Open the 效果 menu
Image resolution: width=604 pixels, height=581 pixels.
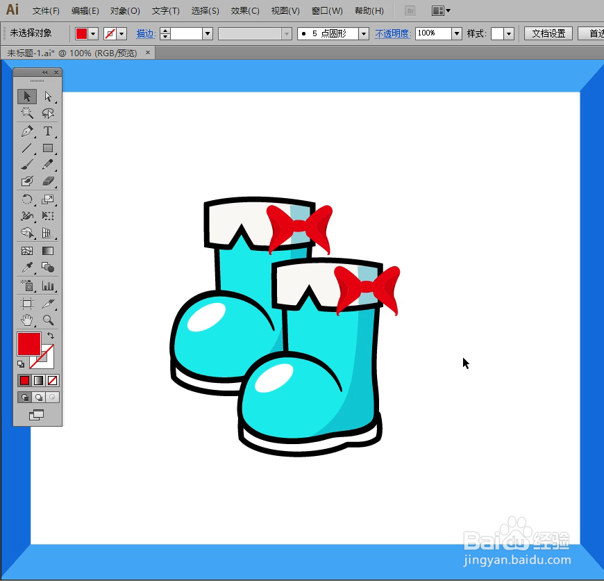click(244, 10)
